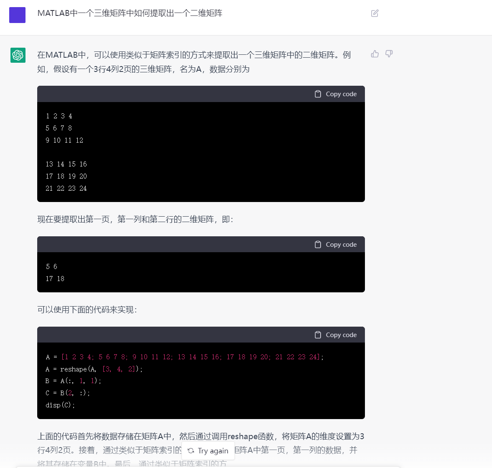
Task: Select the conversation title text
Action: click(130, 13)
